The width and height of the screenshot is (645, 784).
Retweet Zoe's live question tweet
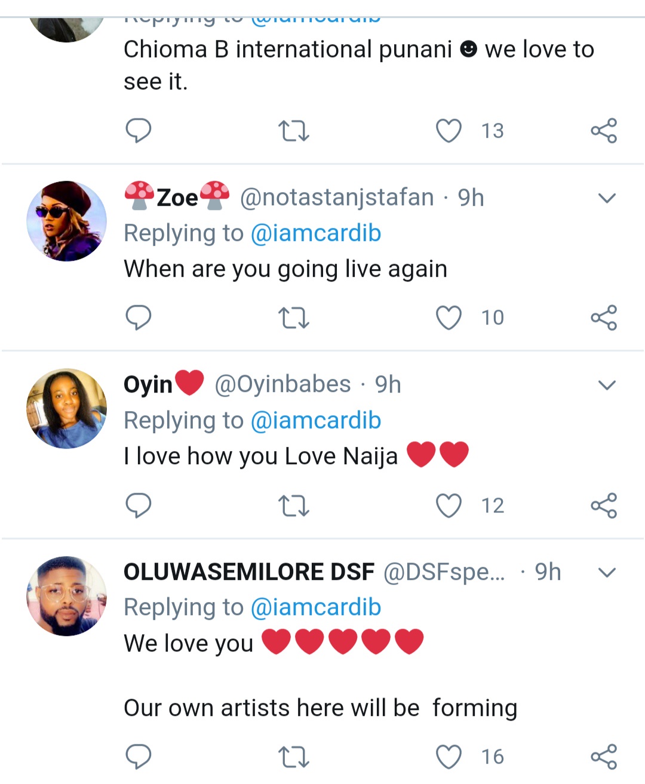pyautogui.click(x=294, y=317)
